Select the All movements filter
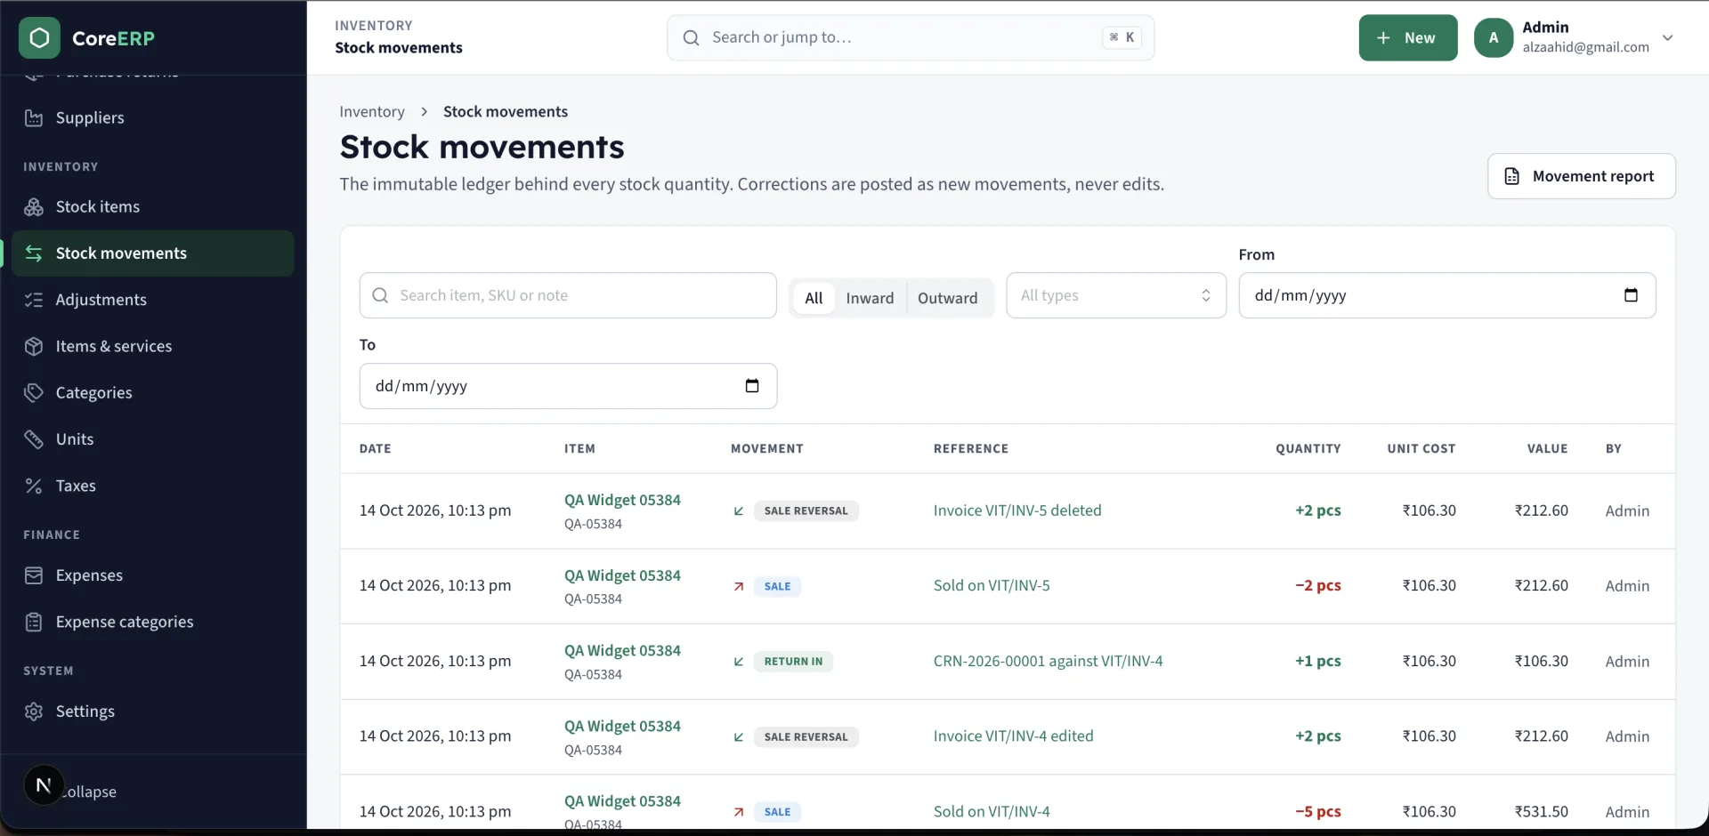The image size is (1709, 836). click(x=814, y=298)
